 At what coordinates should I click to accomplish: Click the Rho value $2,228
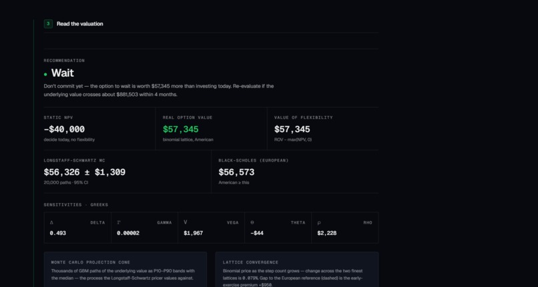(x=326, y=233)
